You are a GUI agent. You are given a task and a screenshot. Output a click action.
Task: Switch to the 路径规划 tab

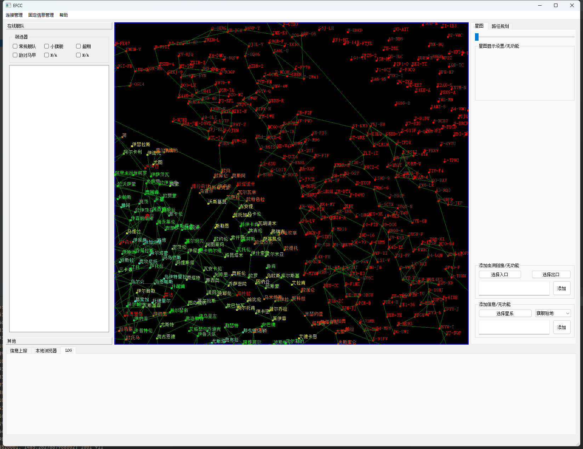tap(500, 26)
